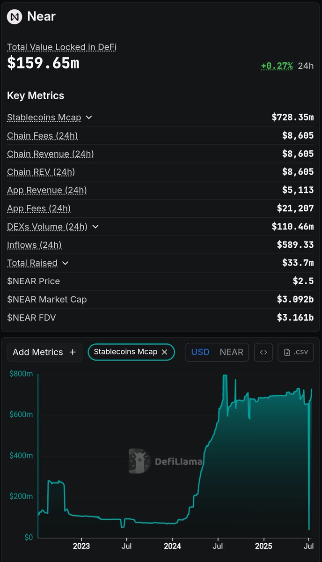The image size is (322, 562).
Task: Open the Add Metrics menu
Action: [x=44, y=352]
